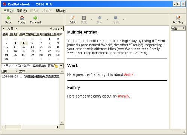This screenshot has height=135, width=187.
Task: Select day 23 in the calendar
Action: [x=58, y=51]
